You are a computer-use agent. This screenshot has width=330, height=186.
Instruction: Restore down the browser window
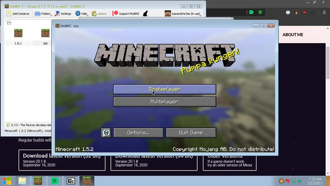(x=315, y=2)
